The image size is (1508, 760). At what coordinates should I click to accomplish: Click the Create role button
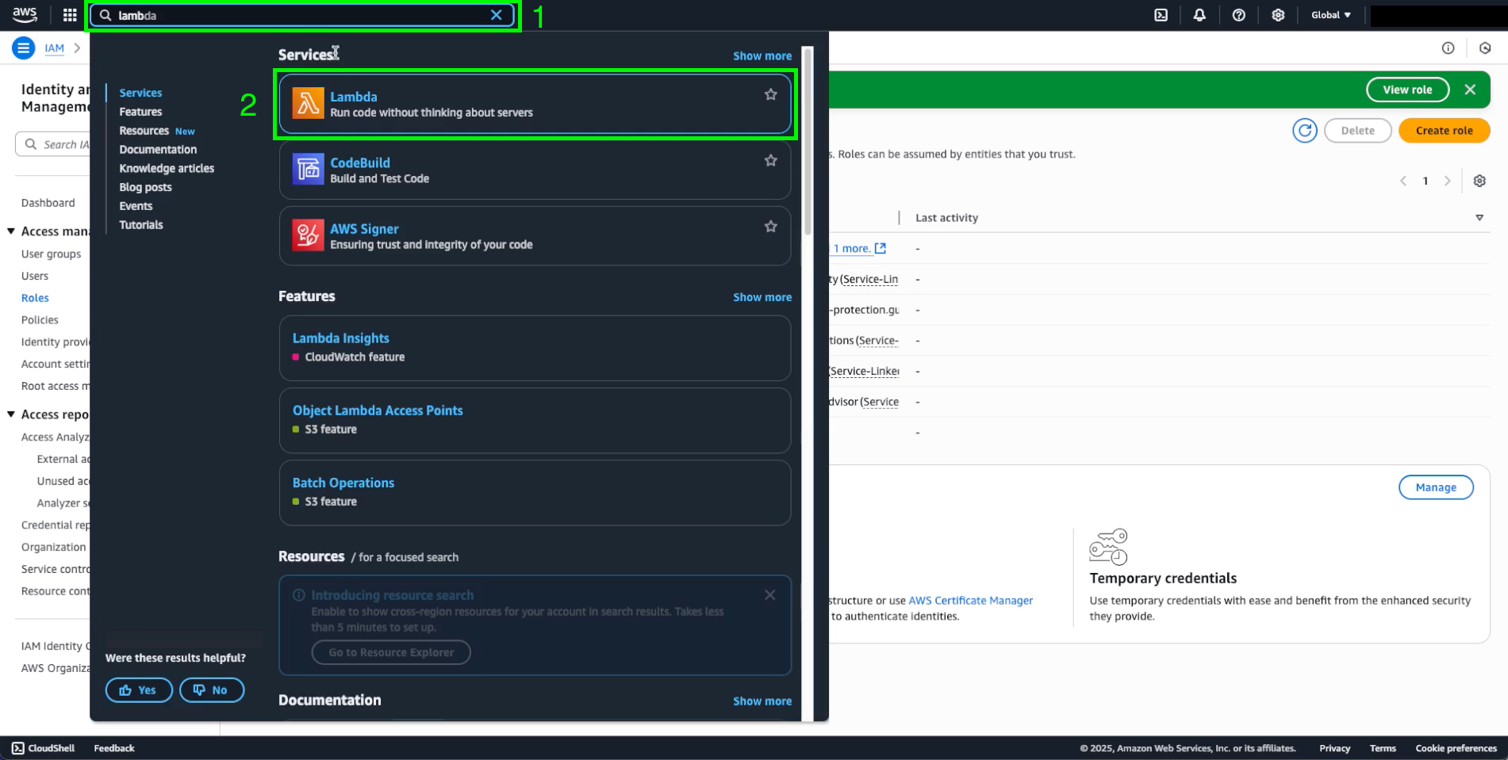click(x=1444, y=131)
